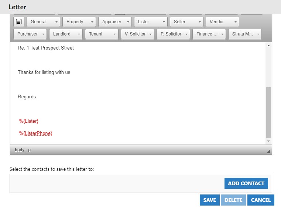Expand the Purchaser dropdown
This screenshot has width=281, height=210.
[30, 34]
